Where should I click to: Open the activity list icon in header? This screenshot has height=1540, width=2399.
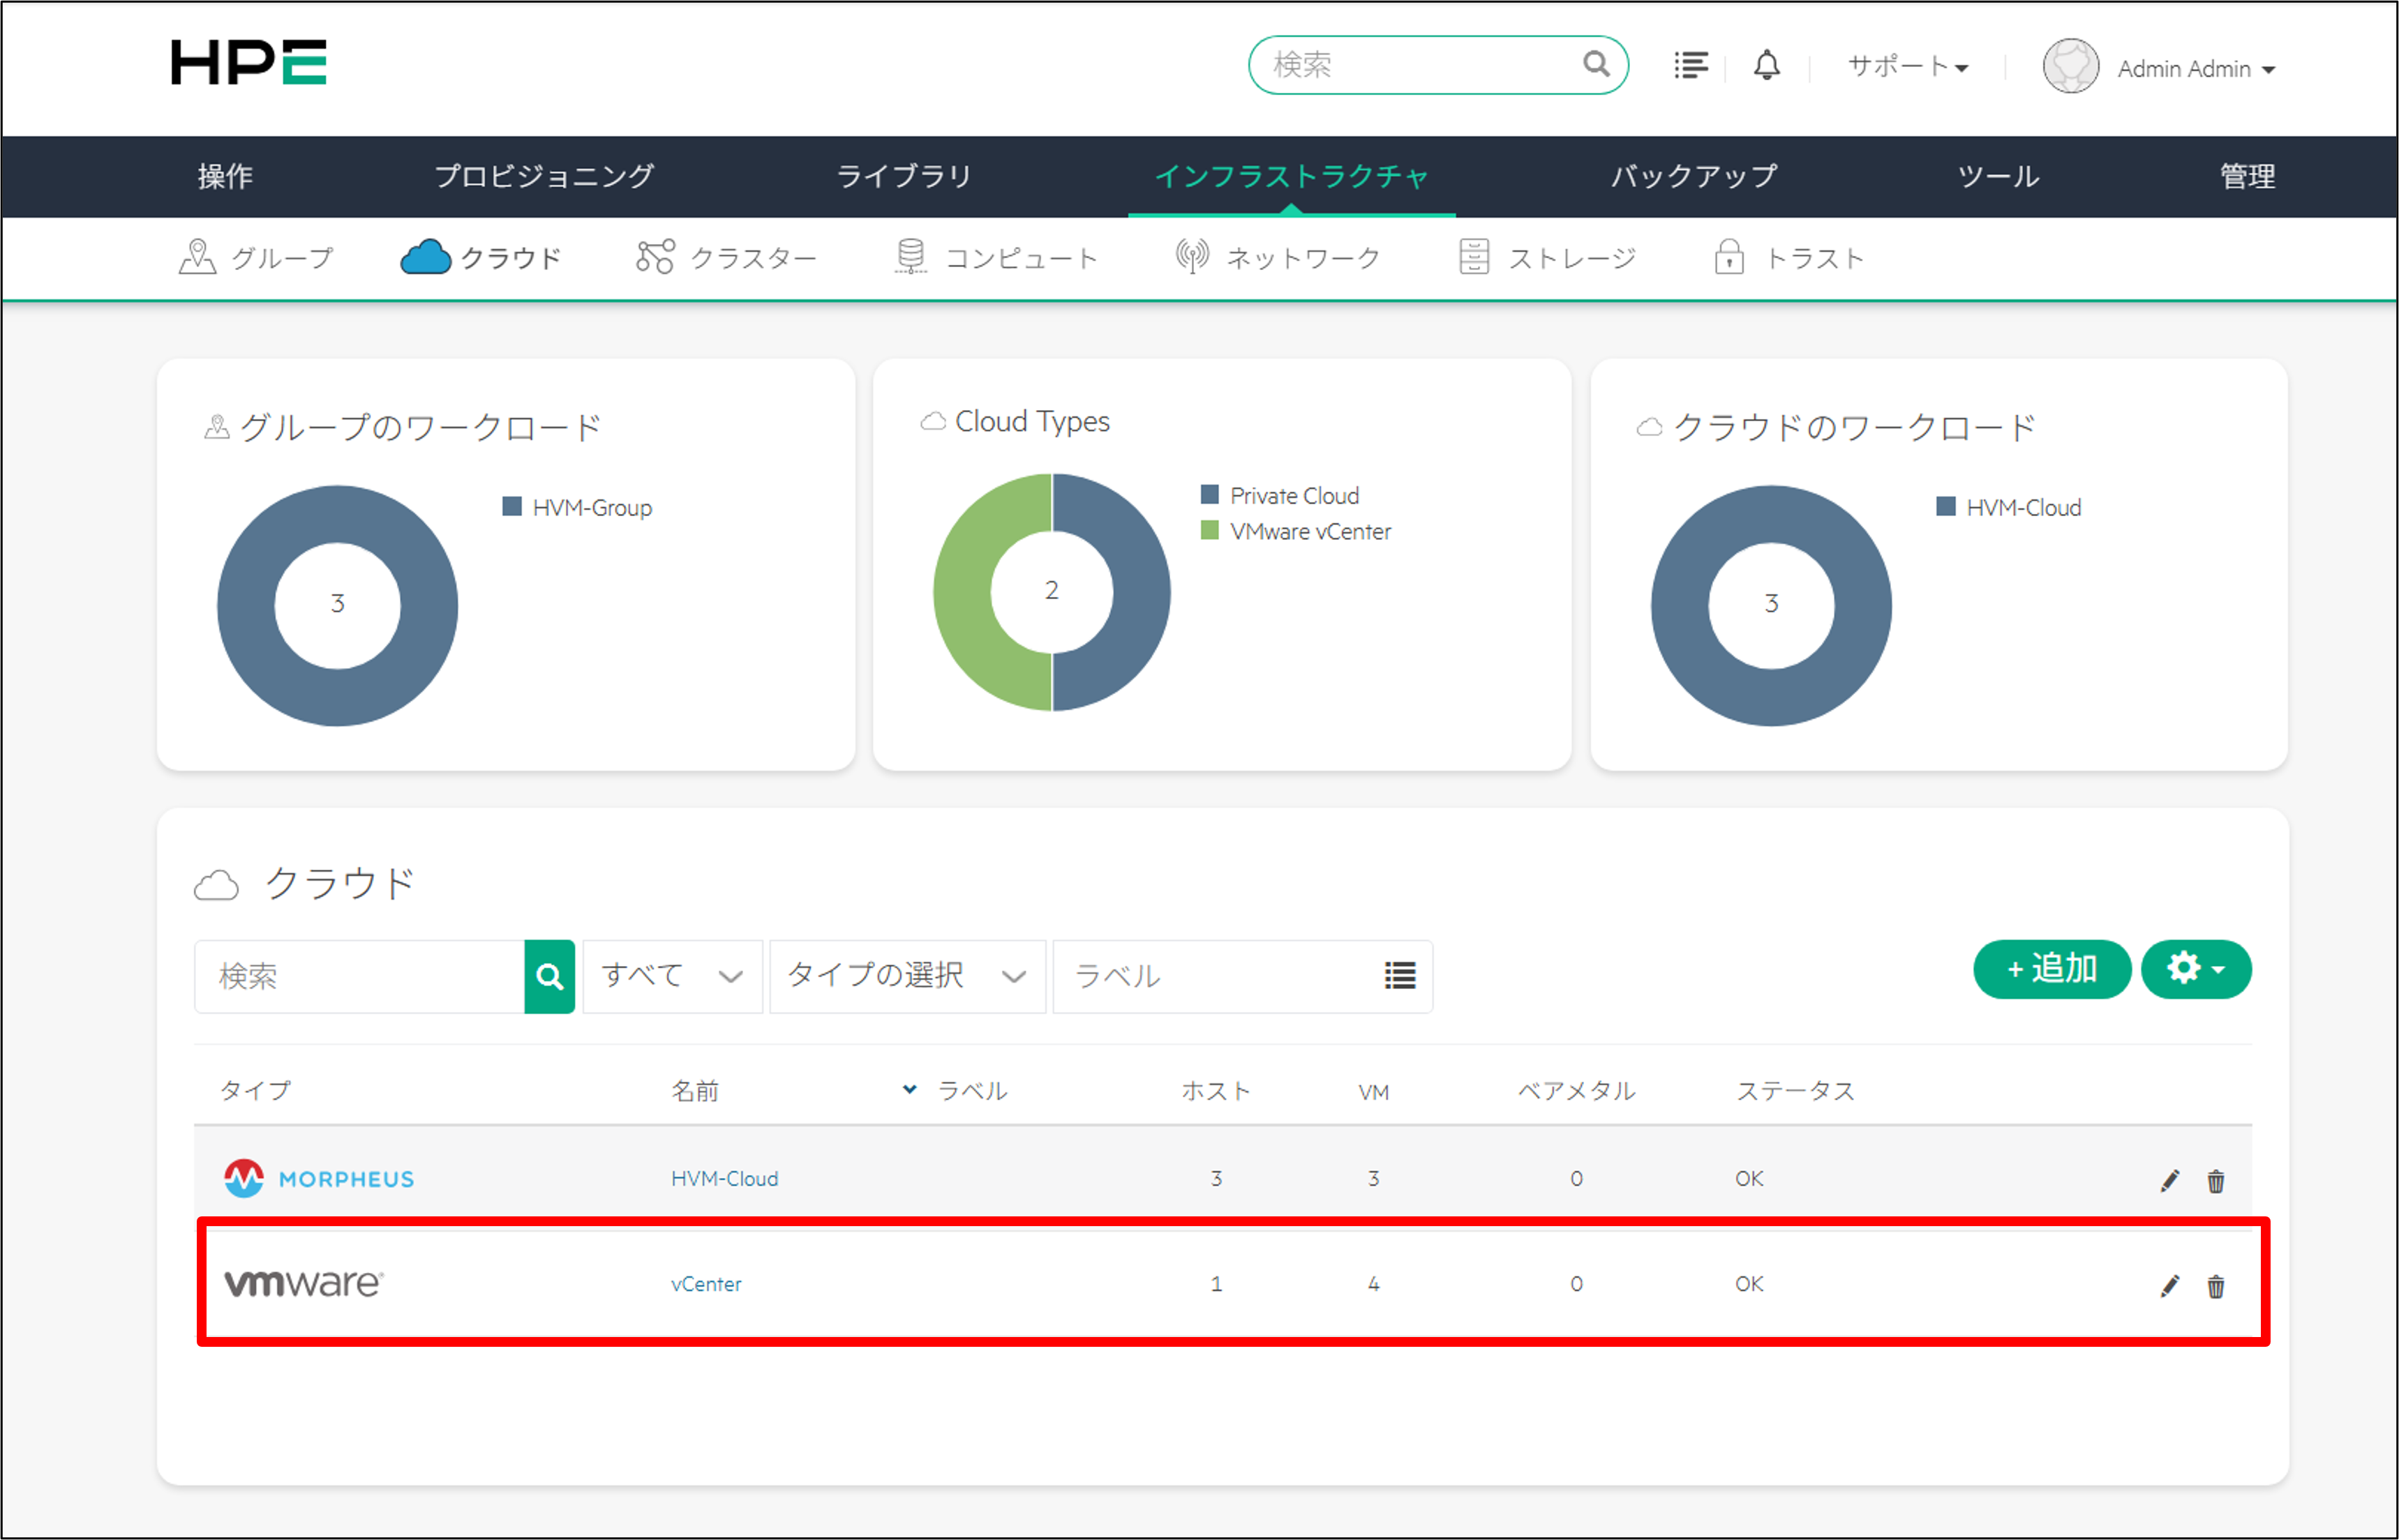pos(1691,66)
